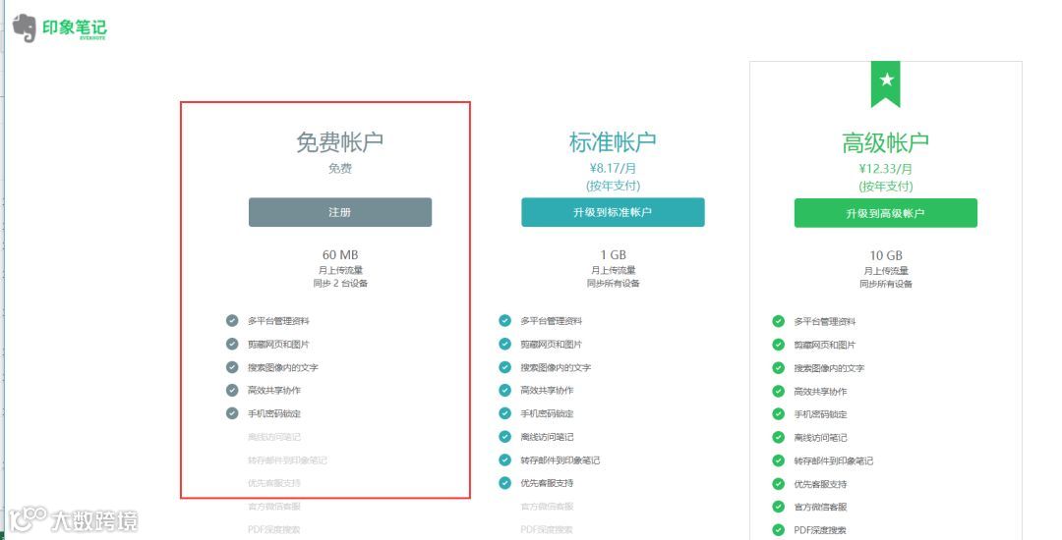Click the 升级到标准帐户 button
Viewport: 1062px width, 540px height.
point(613,212)
